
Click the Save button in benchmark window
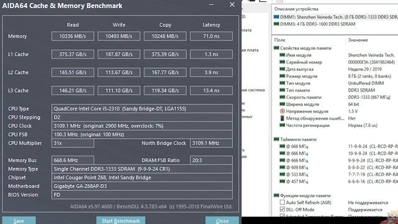[x=19, y=220]
